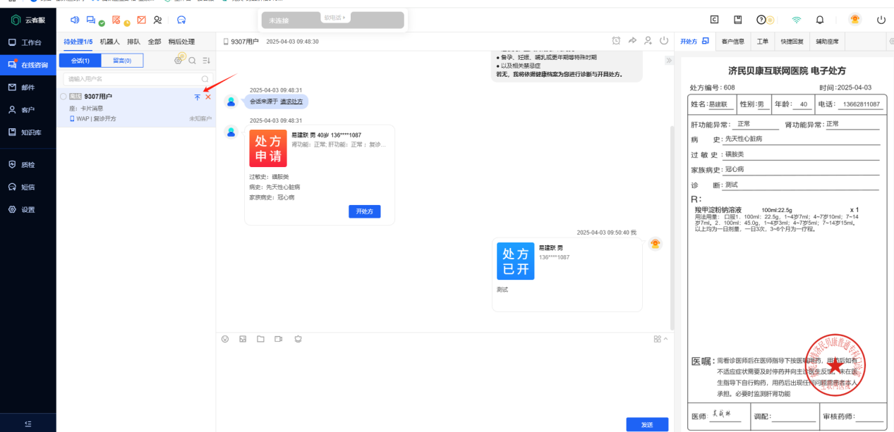
Task: Click the forward/transfer arrow icon in chat header
Action: tap(632, 41)
